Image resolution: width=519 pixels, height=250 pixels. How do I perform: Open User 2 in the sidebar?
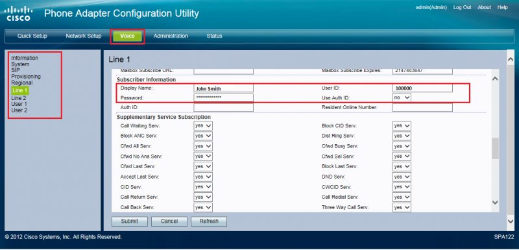(19, 110)
